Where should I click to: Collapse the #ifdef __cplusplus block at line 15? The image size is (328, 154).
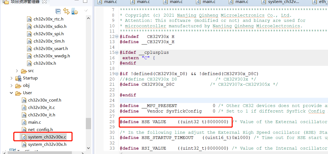[x=117, y=52]
